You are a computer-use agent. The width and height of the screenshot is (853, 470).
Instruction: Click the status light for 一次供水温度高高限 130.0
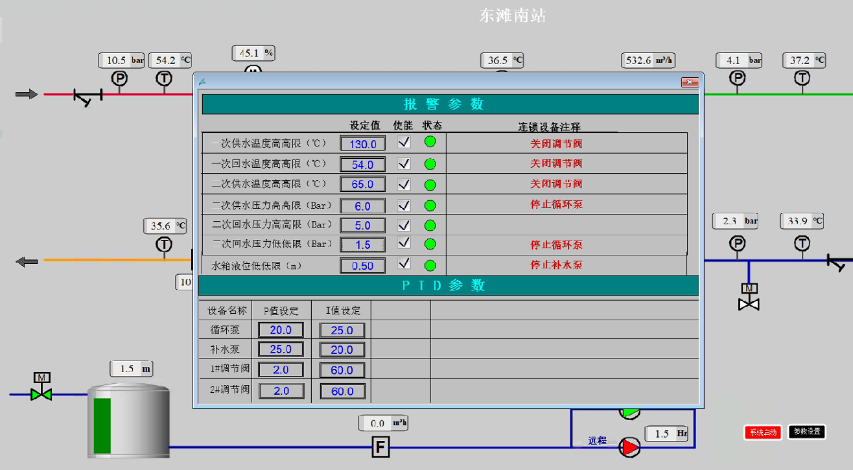pos(430,143)
